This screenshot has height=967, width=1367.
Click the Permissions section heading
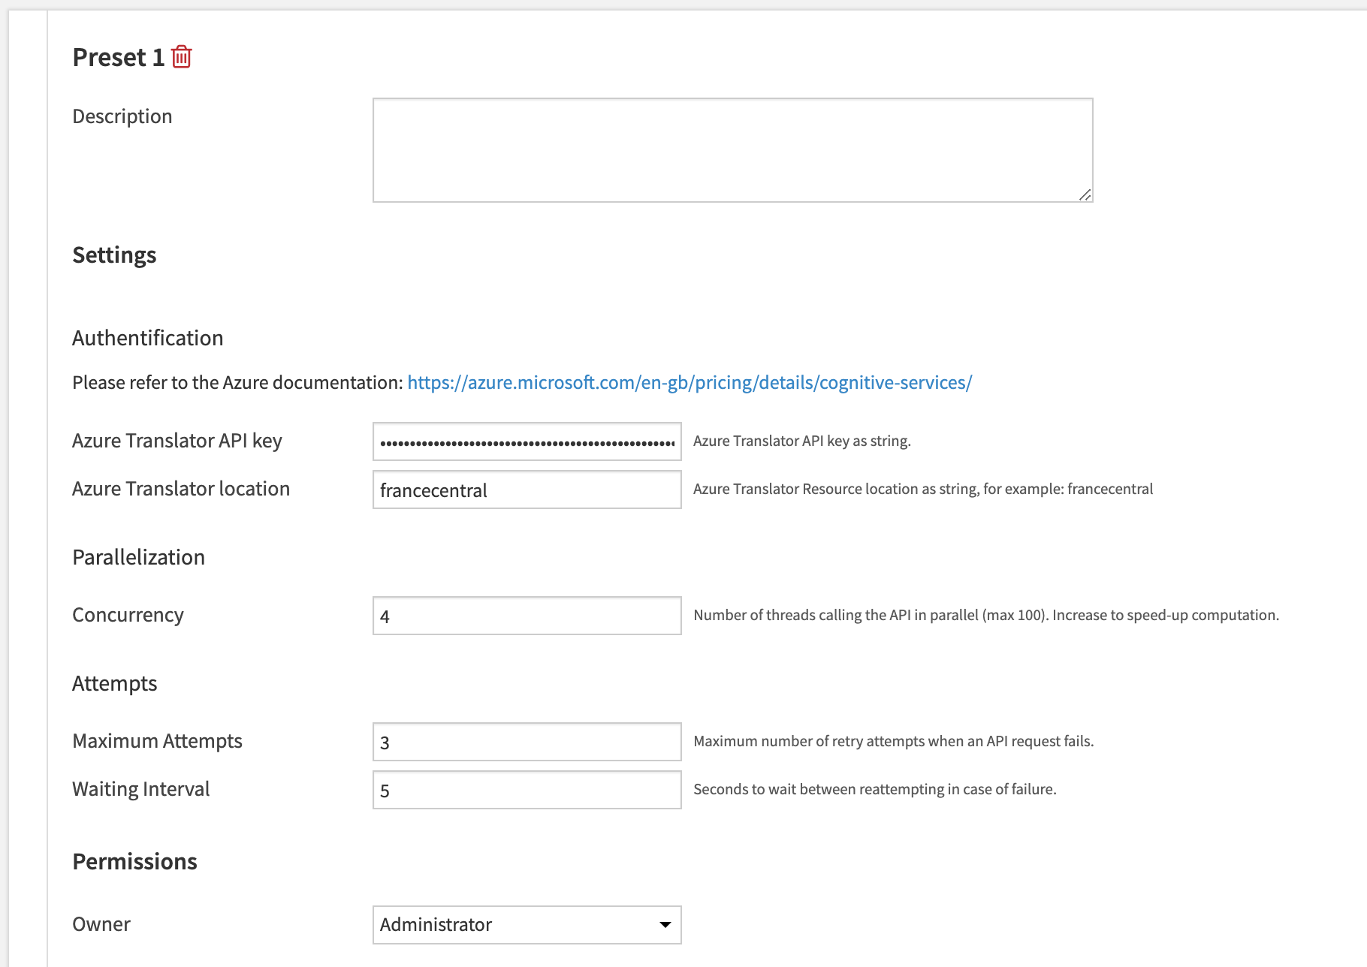134,861
